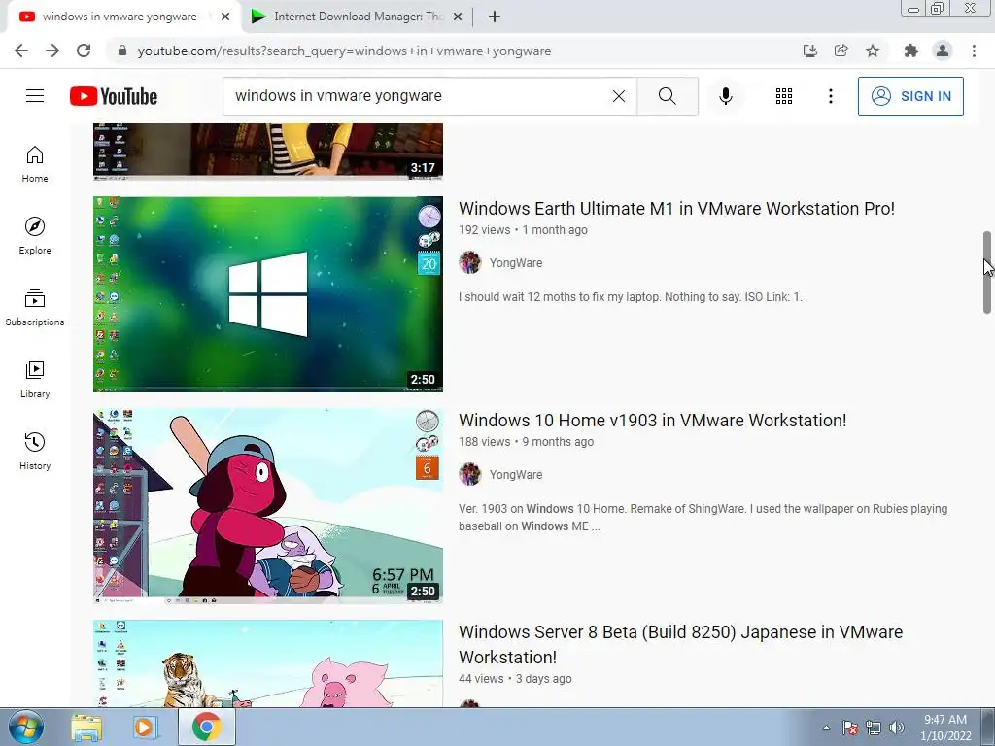
Task: Open Windows Server 8 Beta Japanese video title
Action: [680, 644]
